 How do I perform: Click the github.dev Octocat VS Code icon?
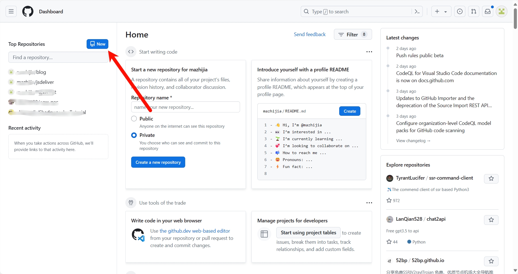point(138,235)
